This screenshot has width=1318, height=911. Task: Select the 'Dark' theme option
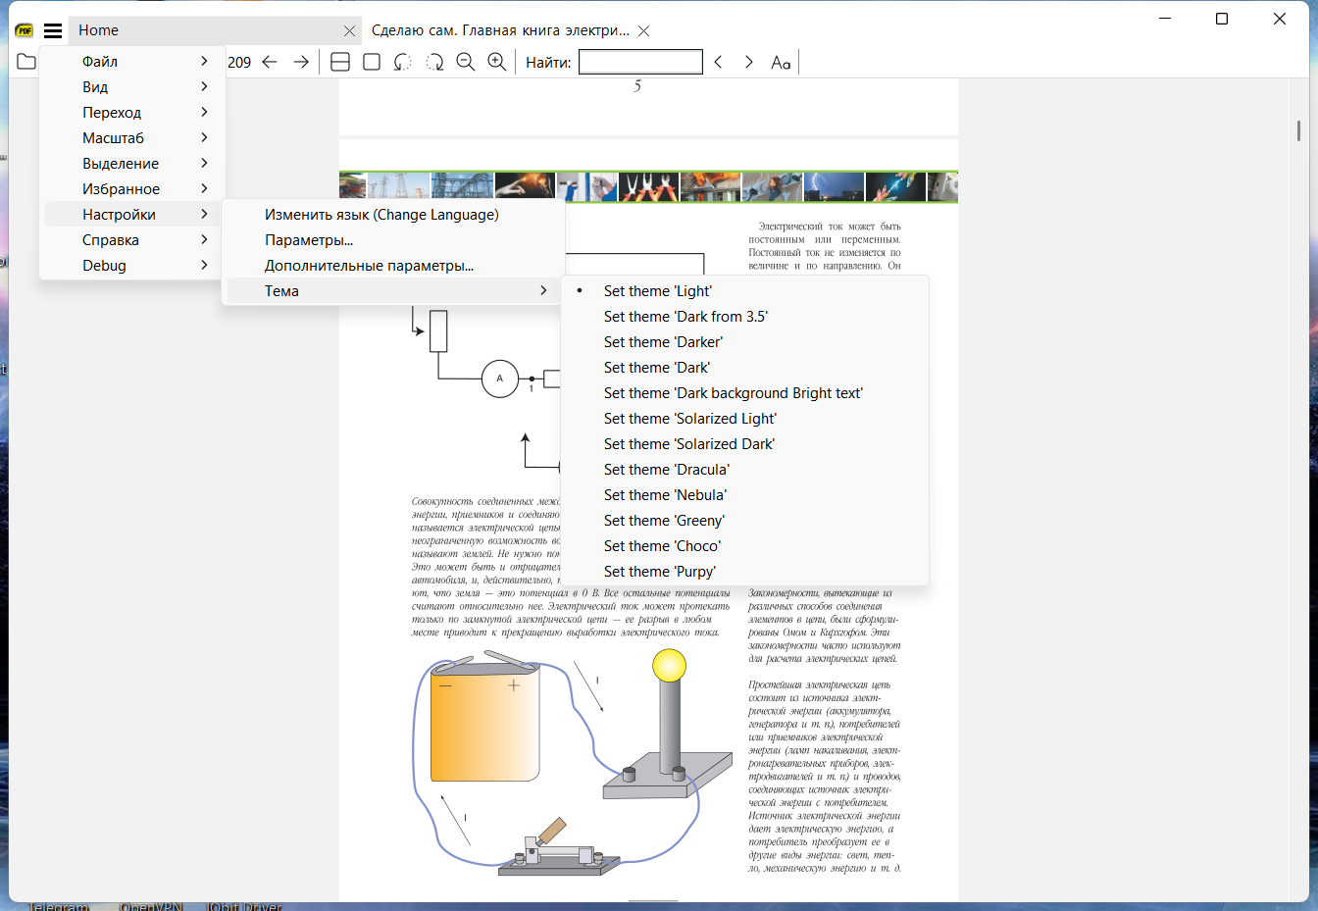tap(656, 368)
